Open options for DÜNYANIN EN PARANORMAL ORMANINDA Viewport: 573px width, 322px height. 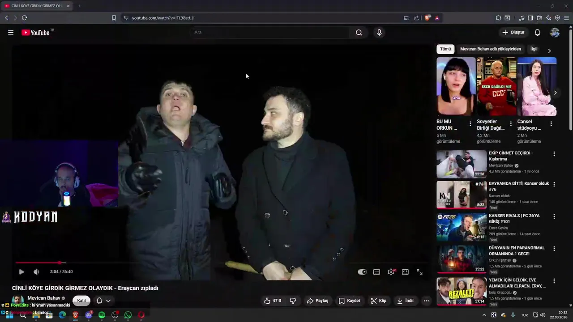click(x=554, y=249)
